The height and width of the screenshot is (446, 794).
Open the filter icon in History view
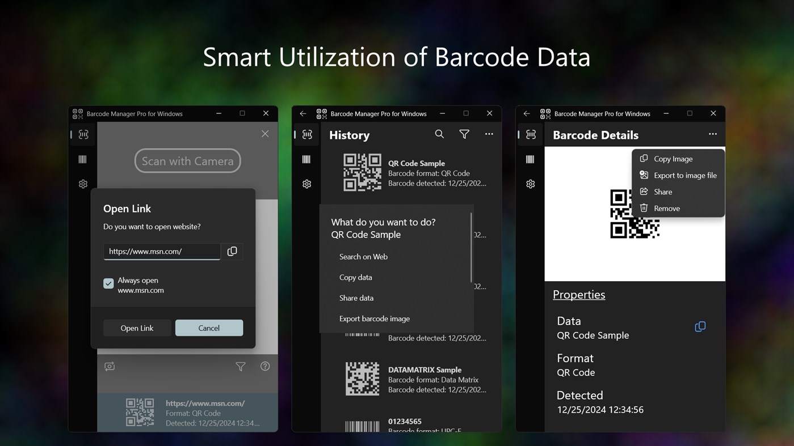(464, 134)
